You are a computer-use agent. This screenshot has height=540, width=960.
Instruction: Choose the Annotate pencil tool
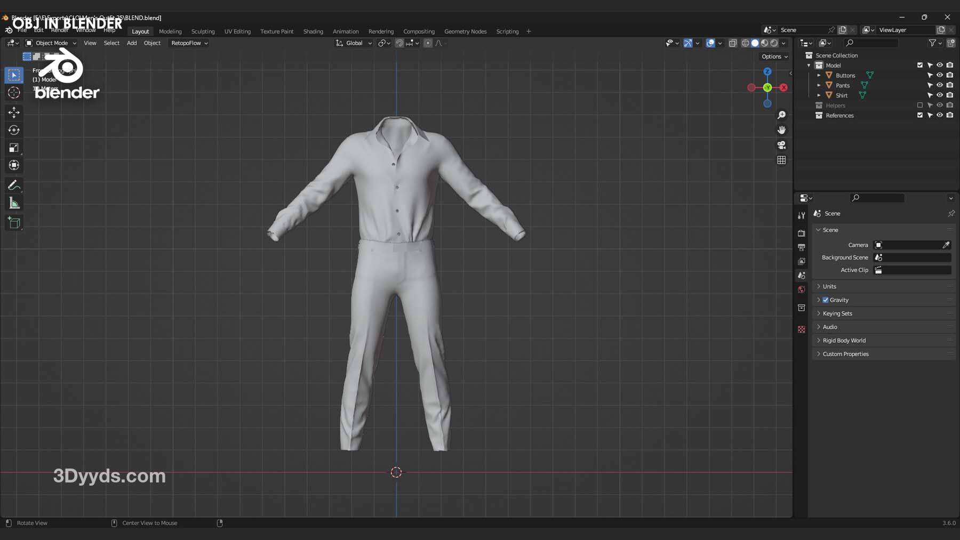coord(14,186)
